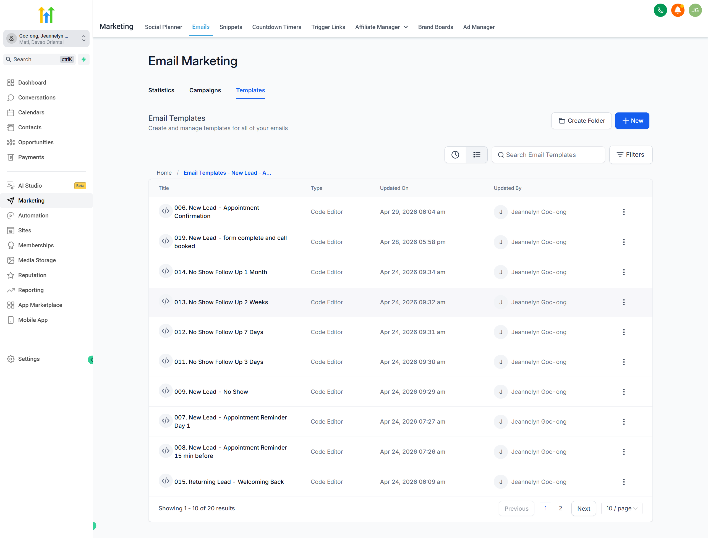Open Sites in the sidebar
The image size is (708, 538).
tap(46, 230)
